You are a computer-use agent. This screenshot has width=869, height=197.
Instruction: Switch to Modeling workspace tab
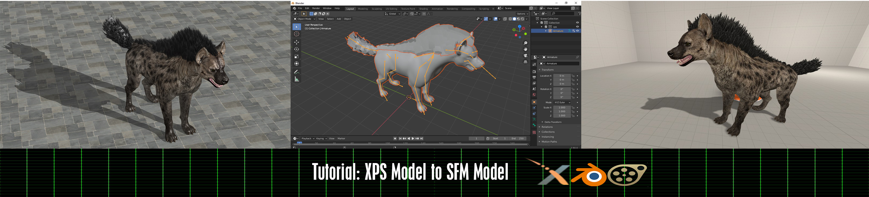click(x=363, y=9)
